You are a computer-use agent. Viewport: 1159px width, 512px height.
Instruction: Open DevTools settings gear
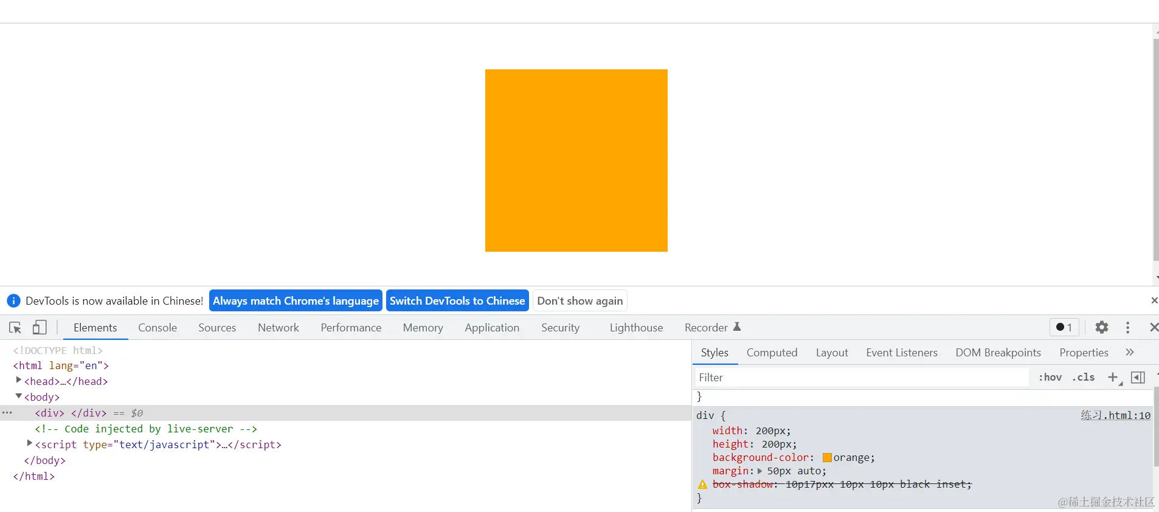pyautogui.click(x=1102, y=328)
